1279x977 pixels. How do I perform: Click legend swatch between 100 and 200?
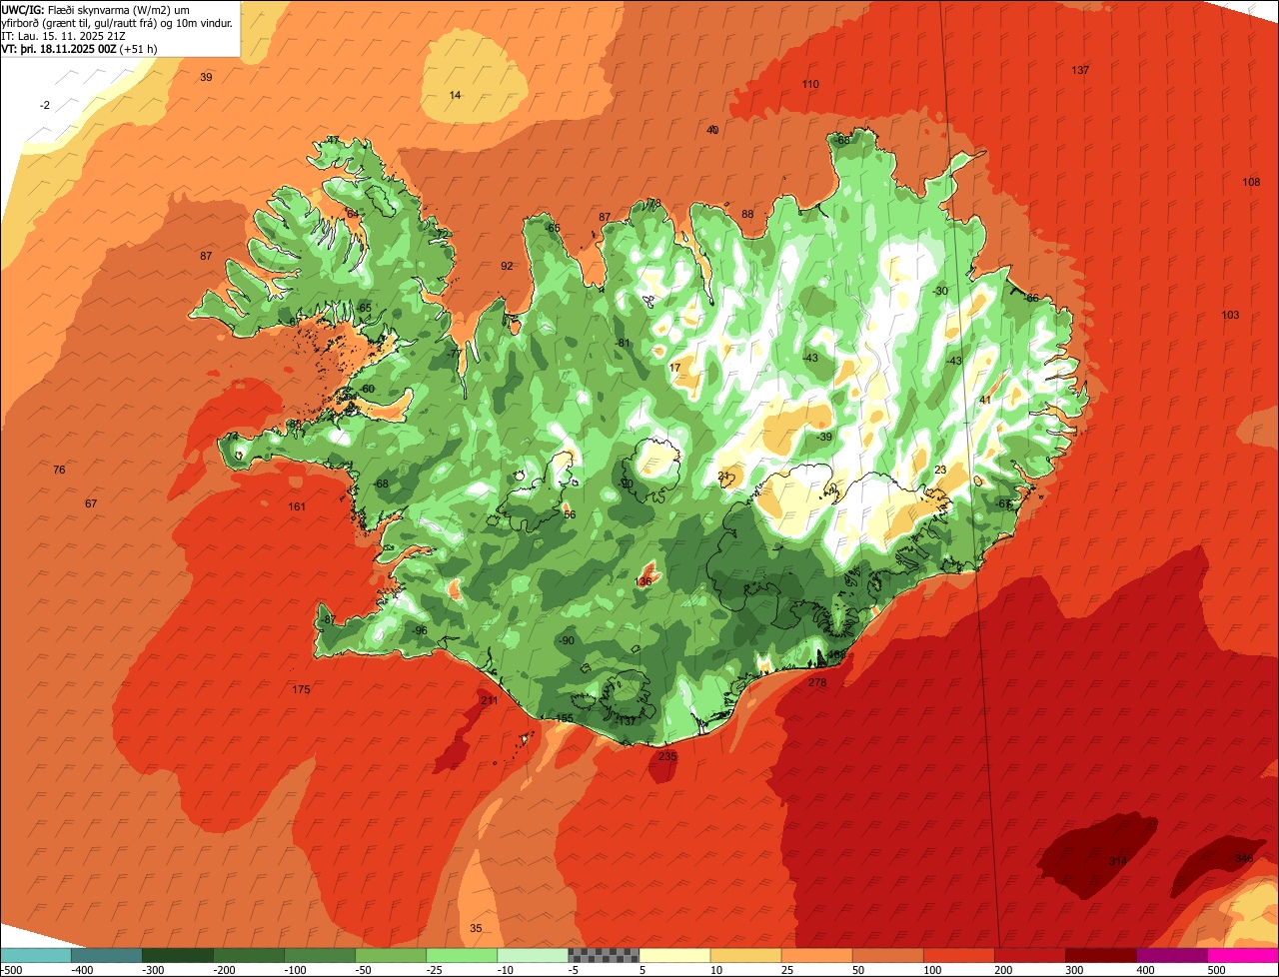[x=959, y=955]
